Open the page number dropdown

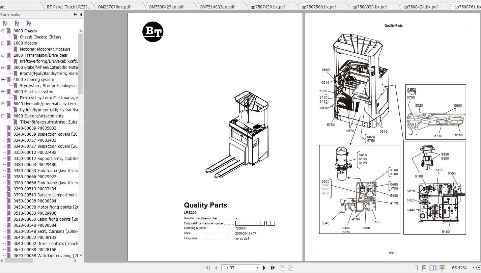(257, 268)
